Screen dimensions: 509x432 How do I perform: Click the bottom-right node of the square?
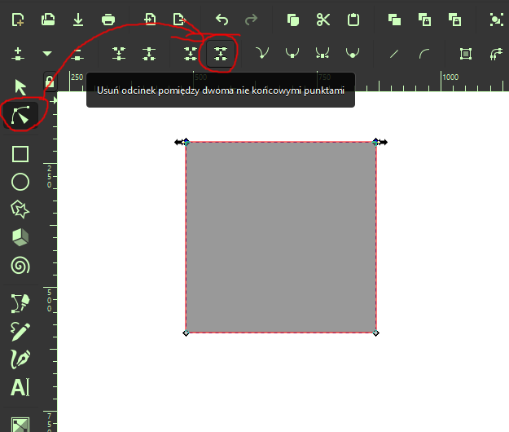point(376,333)
